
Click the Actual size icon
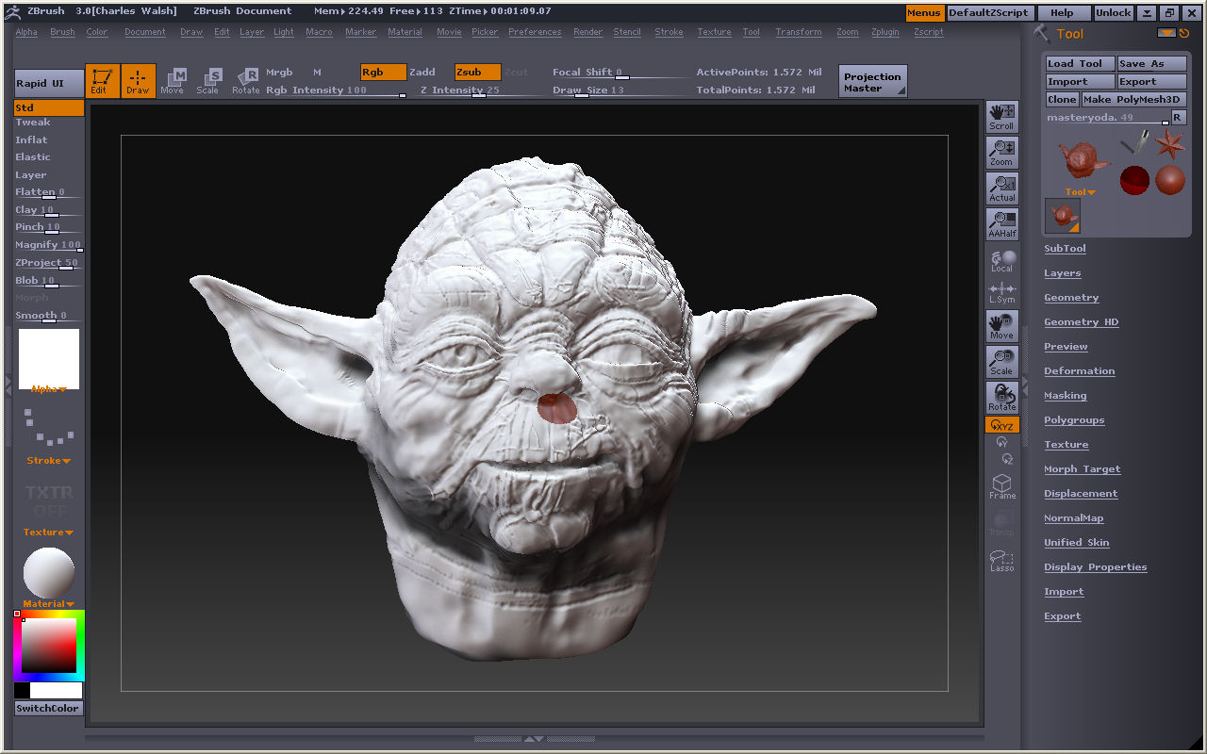tap(1001, 188)
